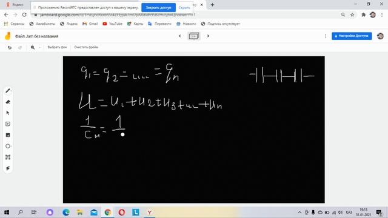The width and height of the screenshot is (388, 218).
Task: Activate the Laser pointer tool
Action: point(8,168)
